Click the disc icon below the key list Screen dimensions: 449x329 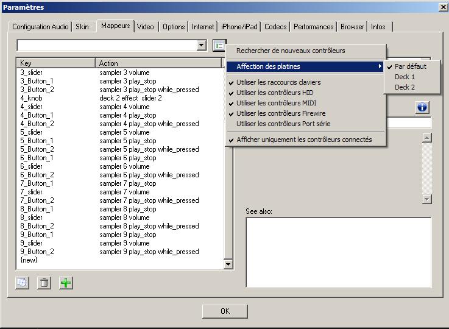pyautogui.click(x=22, y=283)
